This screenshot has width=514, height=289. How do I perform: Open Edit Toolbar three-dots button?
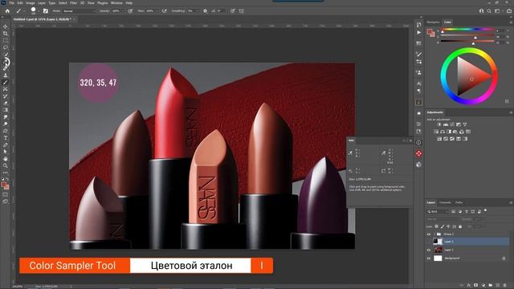pyautogui.click(x=6, y=173)
